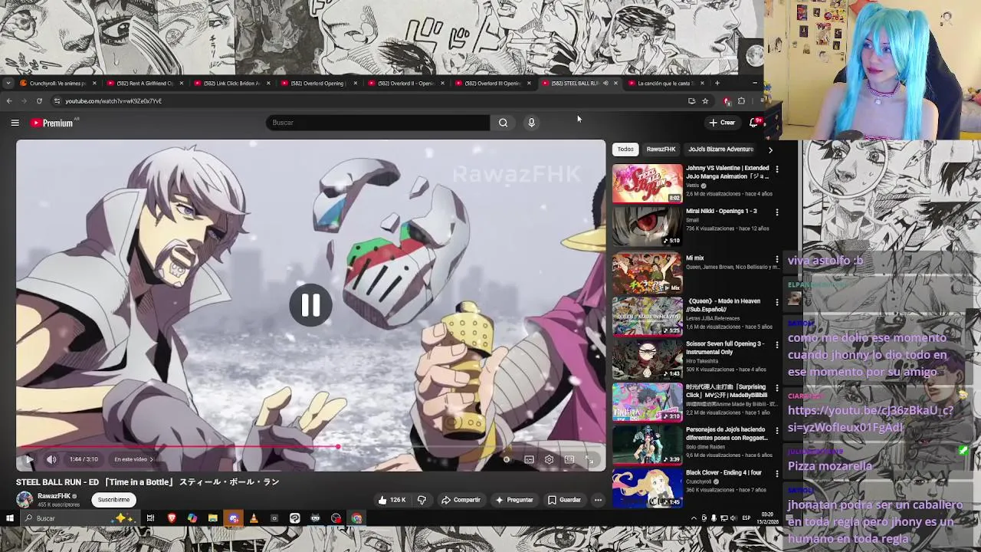
Task: Reload the page with the browser refresh icon
Action: (x=39, y=101)
